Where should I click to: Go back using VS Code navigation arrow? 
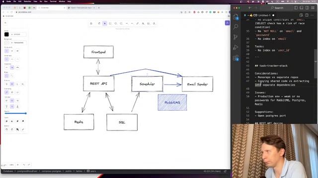(250, 8)
